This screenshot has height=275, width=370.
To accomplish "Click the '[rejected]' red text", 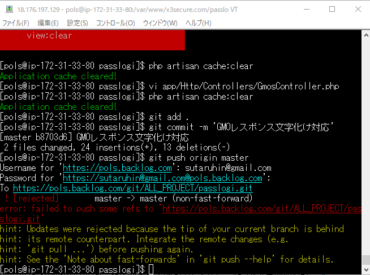I will (36, 199).
